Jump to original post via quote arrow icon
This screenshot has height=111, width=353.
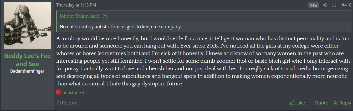tap(105, 16)
